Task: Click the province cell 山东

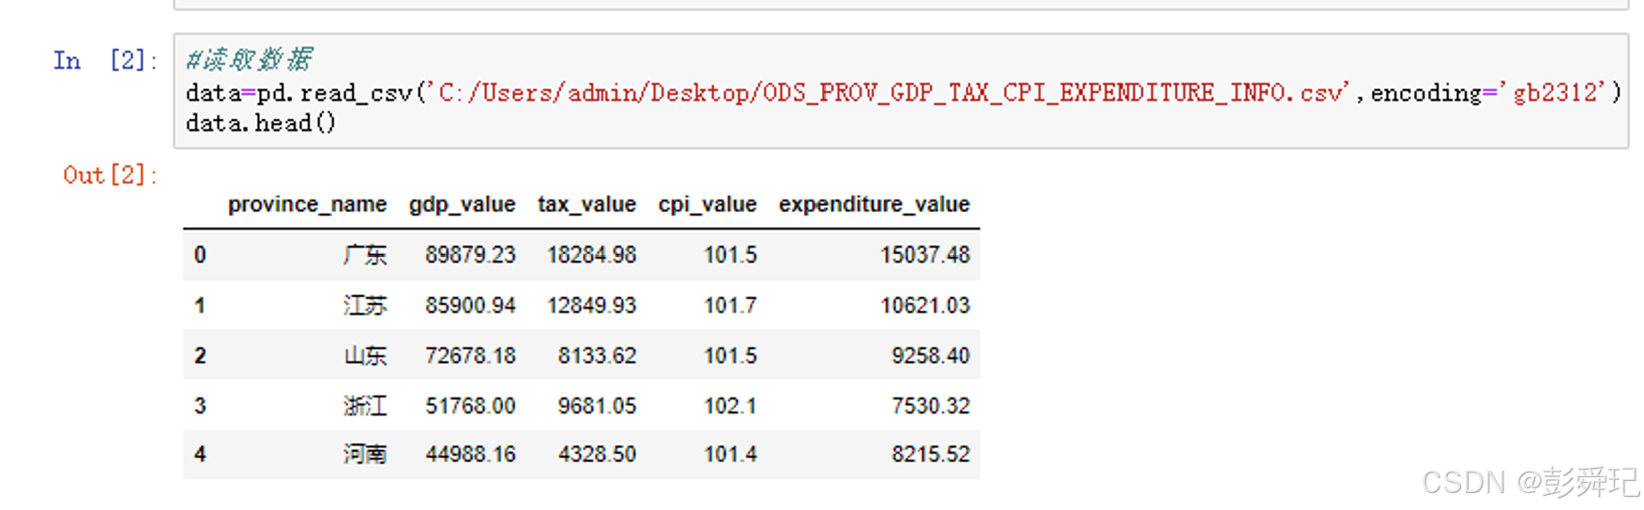Action: coord(365,356)
